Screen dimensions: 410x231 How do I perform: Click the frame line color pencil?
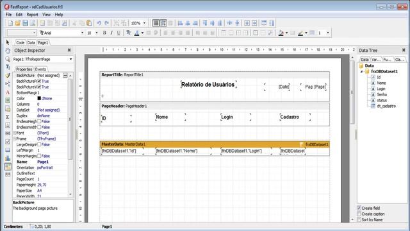coord(300,33)
